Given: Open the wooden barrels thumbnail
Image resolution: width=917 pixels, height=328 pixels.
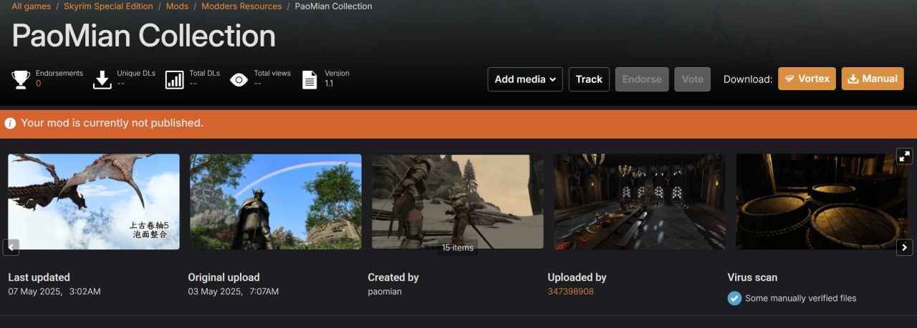Looking at the screenshot, I should point(822,202).
